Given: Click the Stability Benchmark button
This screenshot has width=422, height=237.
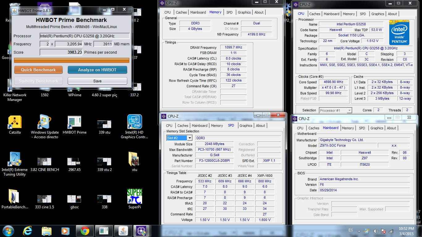Looking at the screenshot, I should tap(38, 81).
